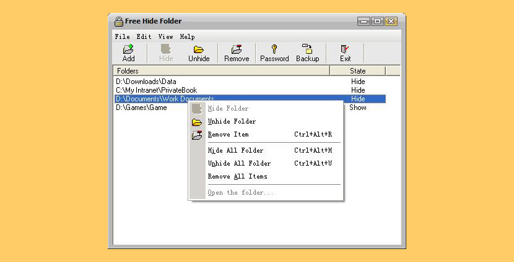Click the Unhide open-folder toolbar icon
514x262 pixels.
(199, 49)
